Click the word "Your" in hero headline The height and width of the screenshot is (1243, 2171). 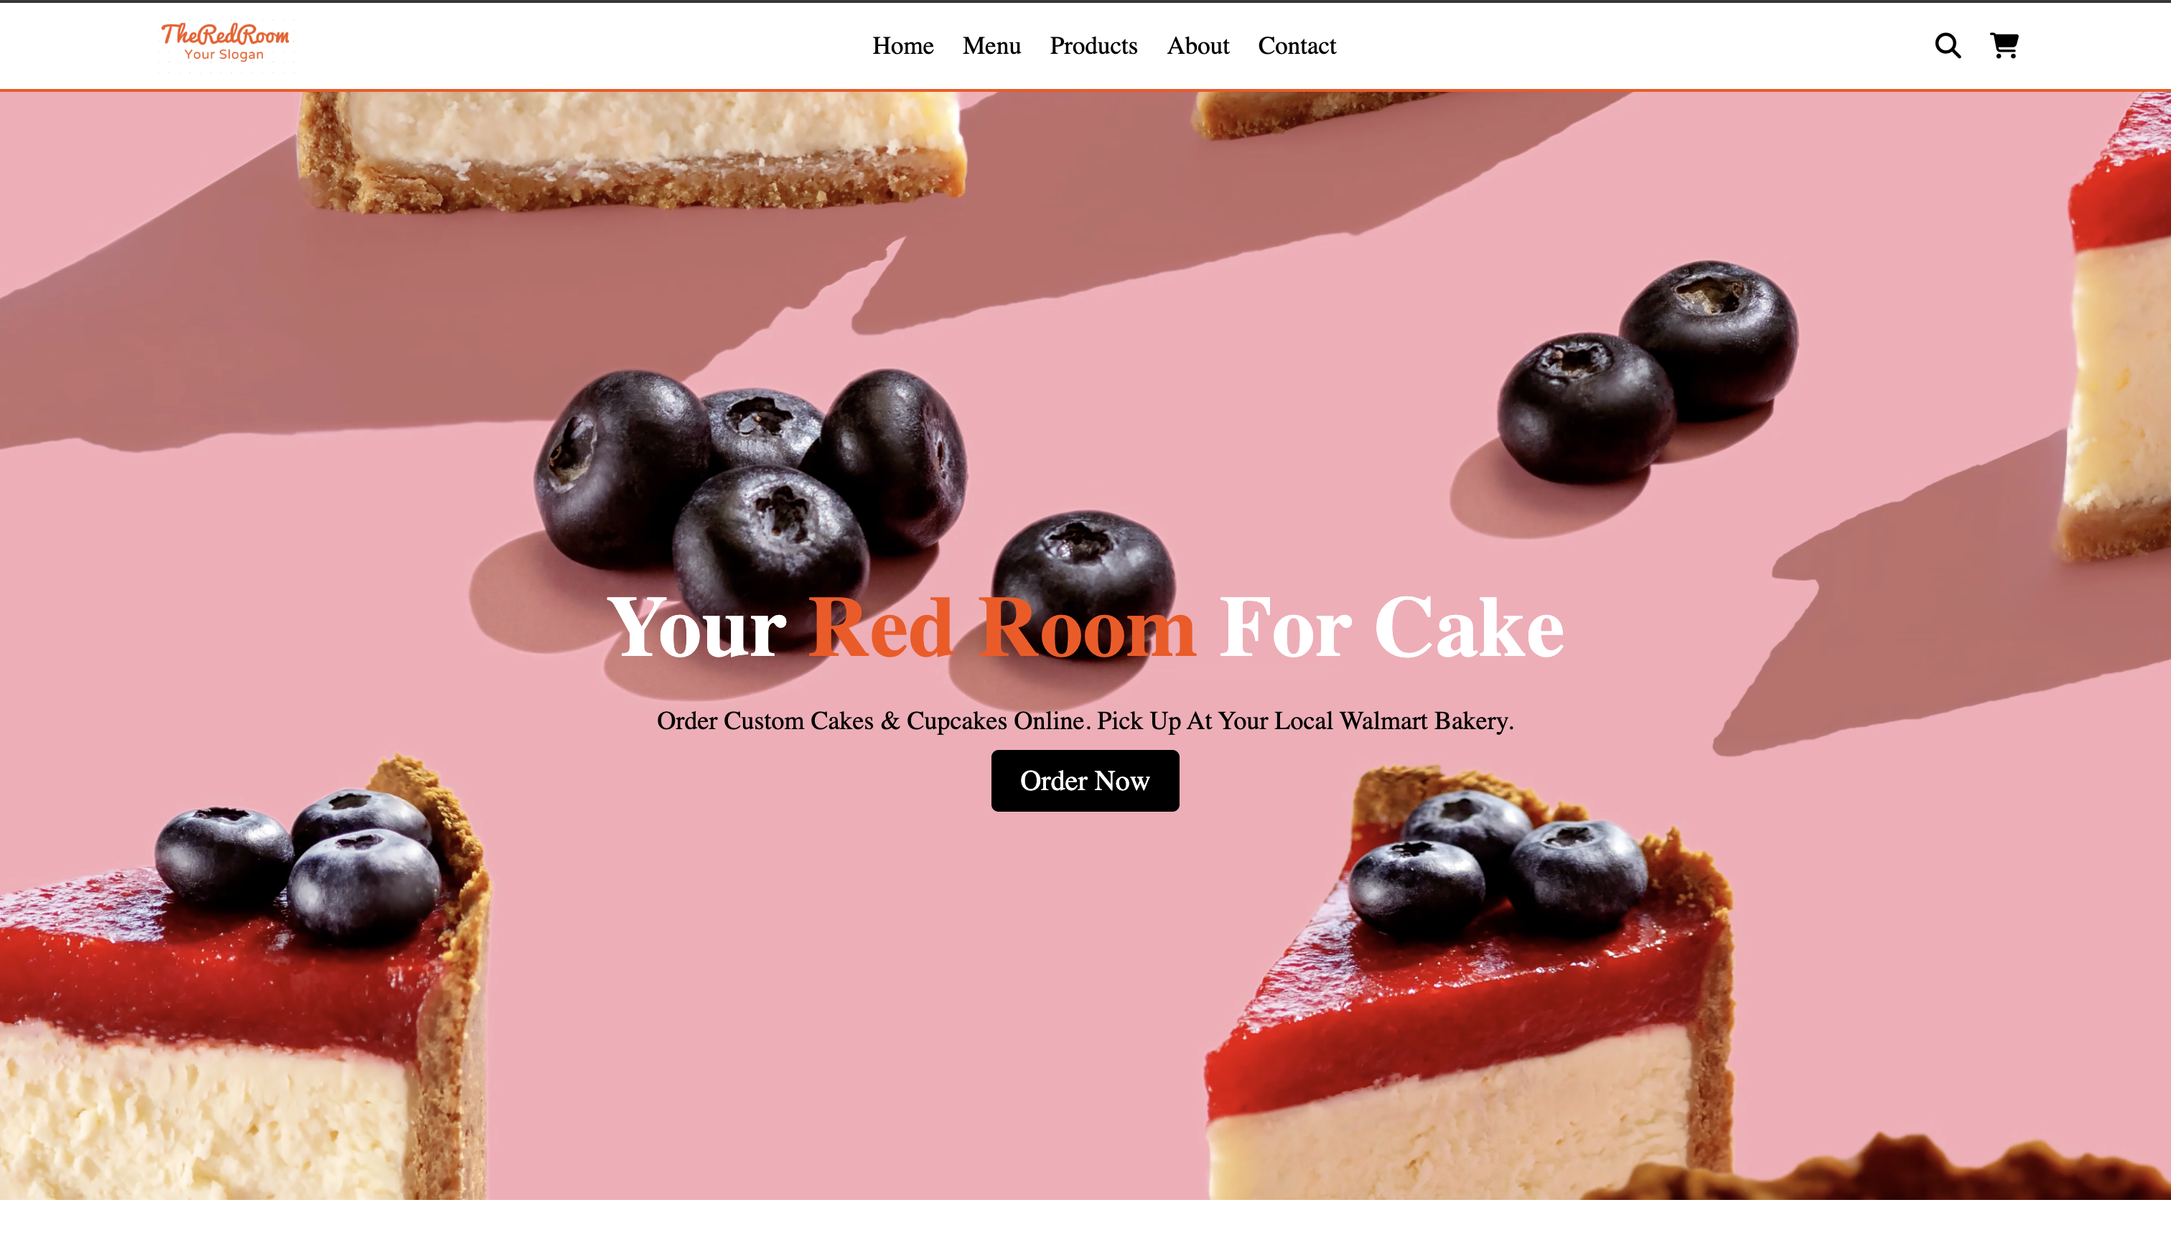pyautogui.click(x=696, y=629)
